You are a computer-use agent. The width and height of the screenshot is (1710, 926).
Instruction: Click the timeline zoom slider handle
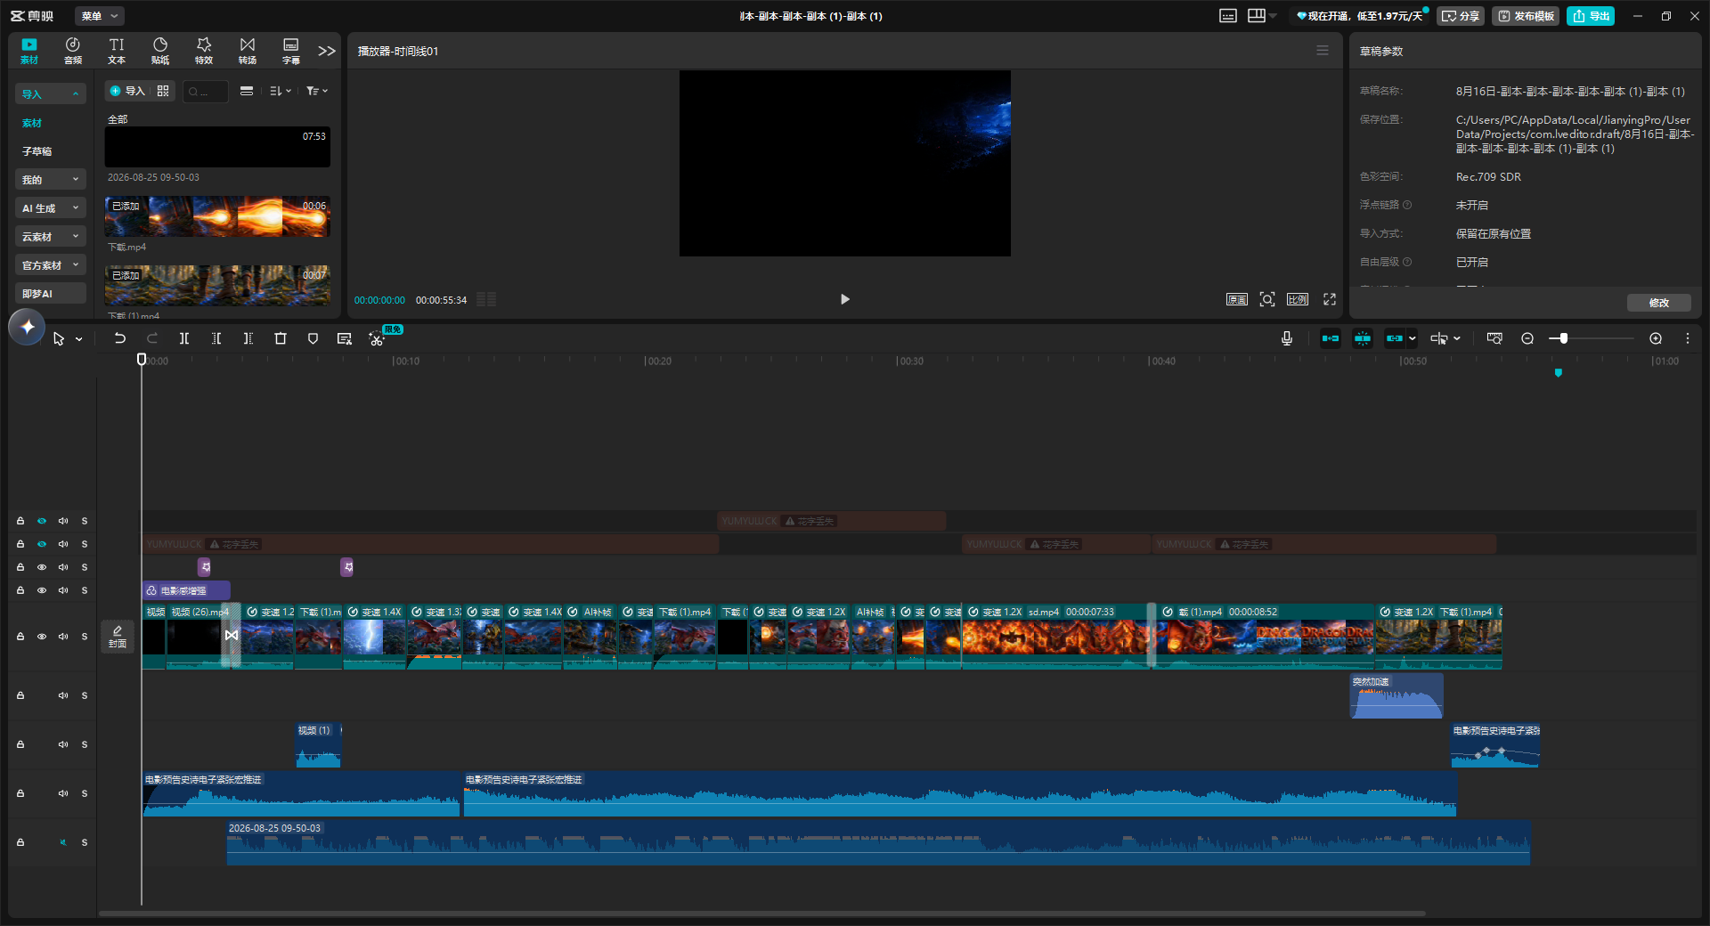1564,338
